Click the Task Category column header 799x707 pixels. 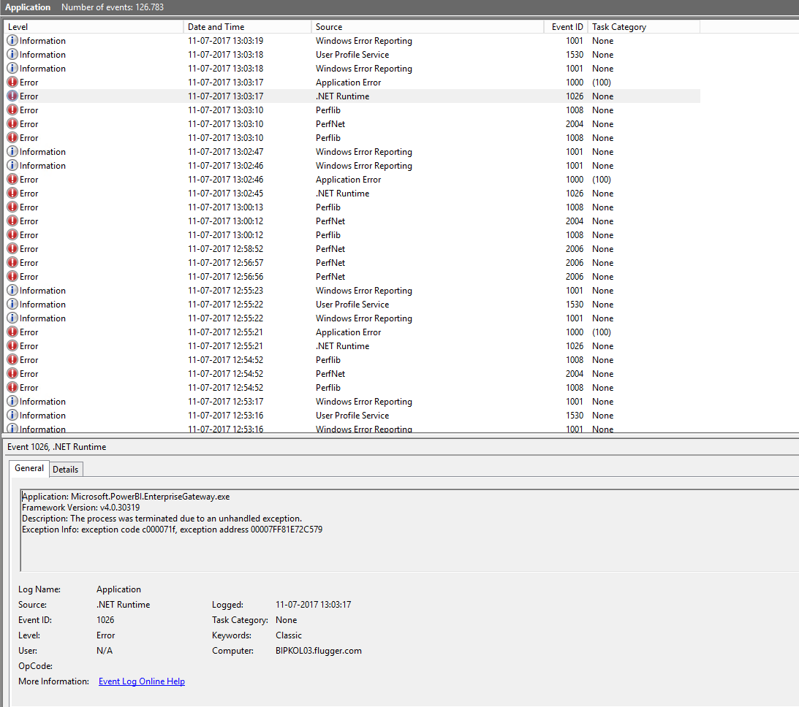[644, 27]
